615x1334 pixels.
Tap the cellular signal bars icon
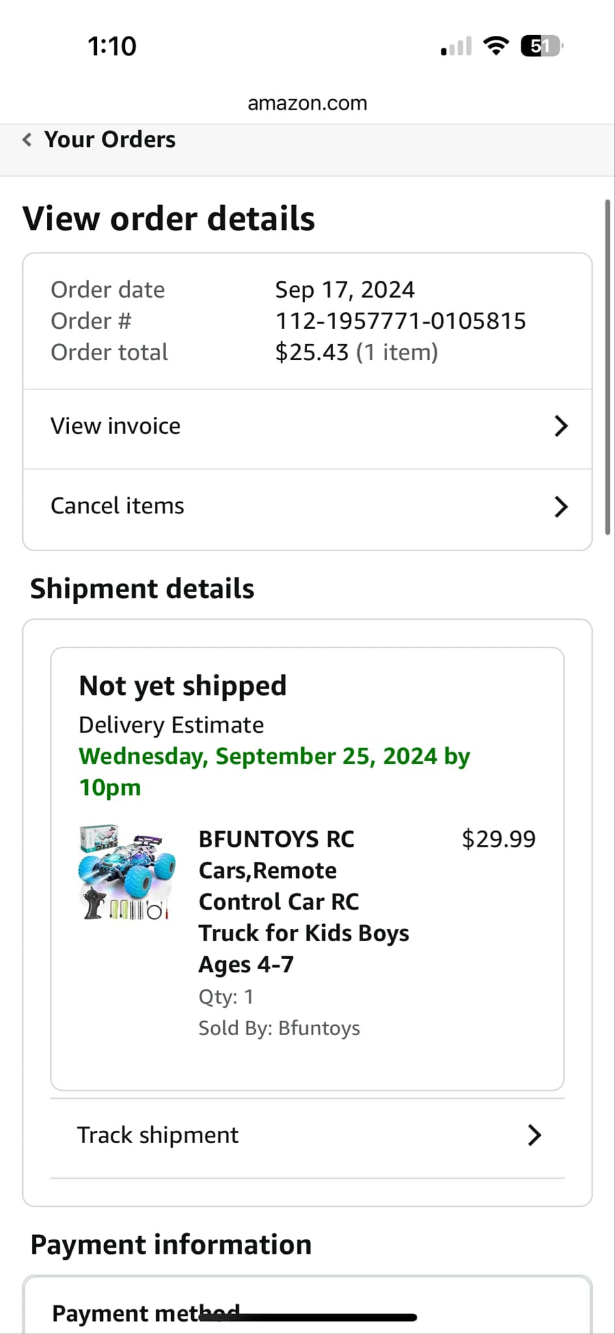coord(456,46)
